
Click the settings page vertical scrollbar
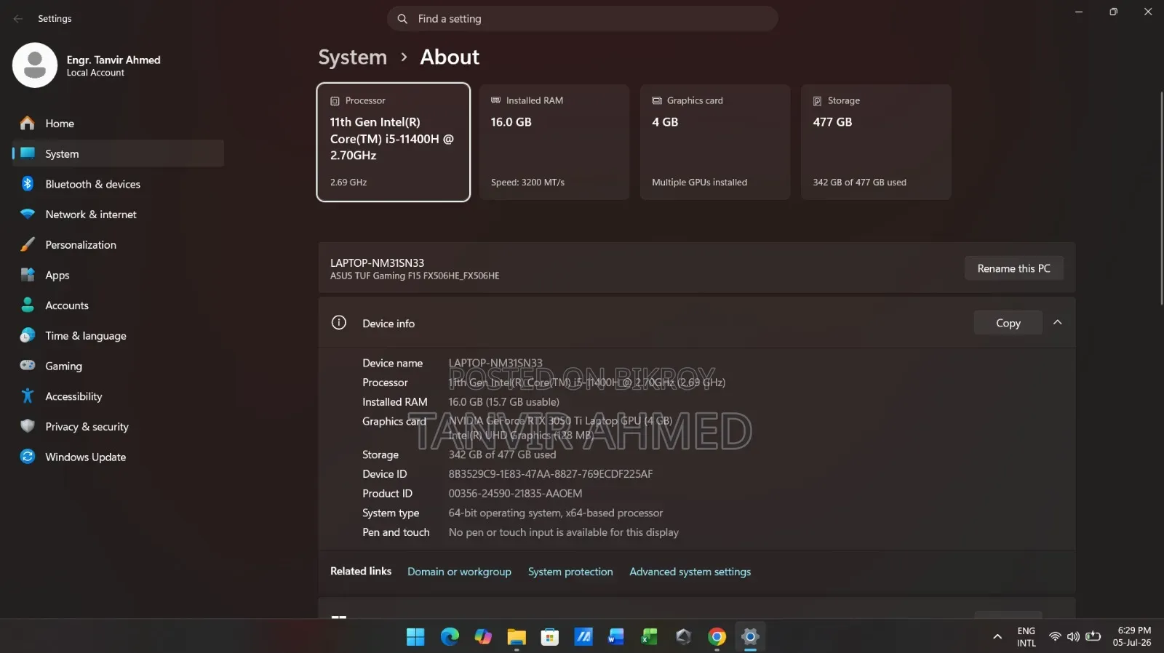(x=1160, y=198)
